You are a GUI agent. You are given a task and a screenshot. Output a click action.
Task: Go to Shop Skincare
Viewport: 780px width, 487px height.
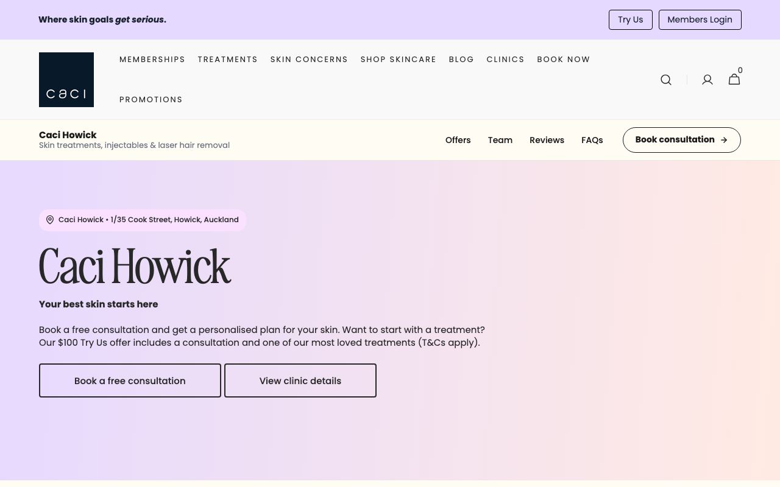pos(399,60)
